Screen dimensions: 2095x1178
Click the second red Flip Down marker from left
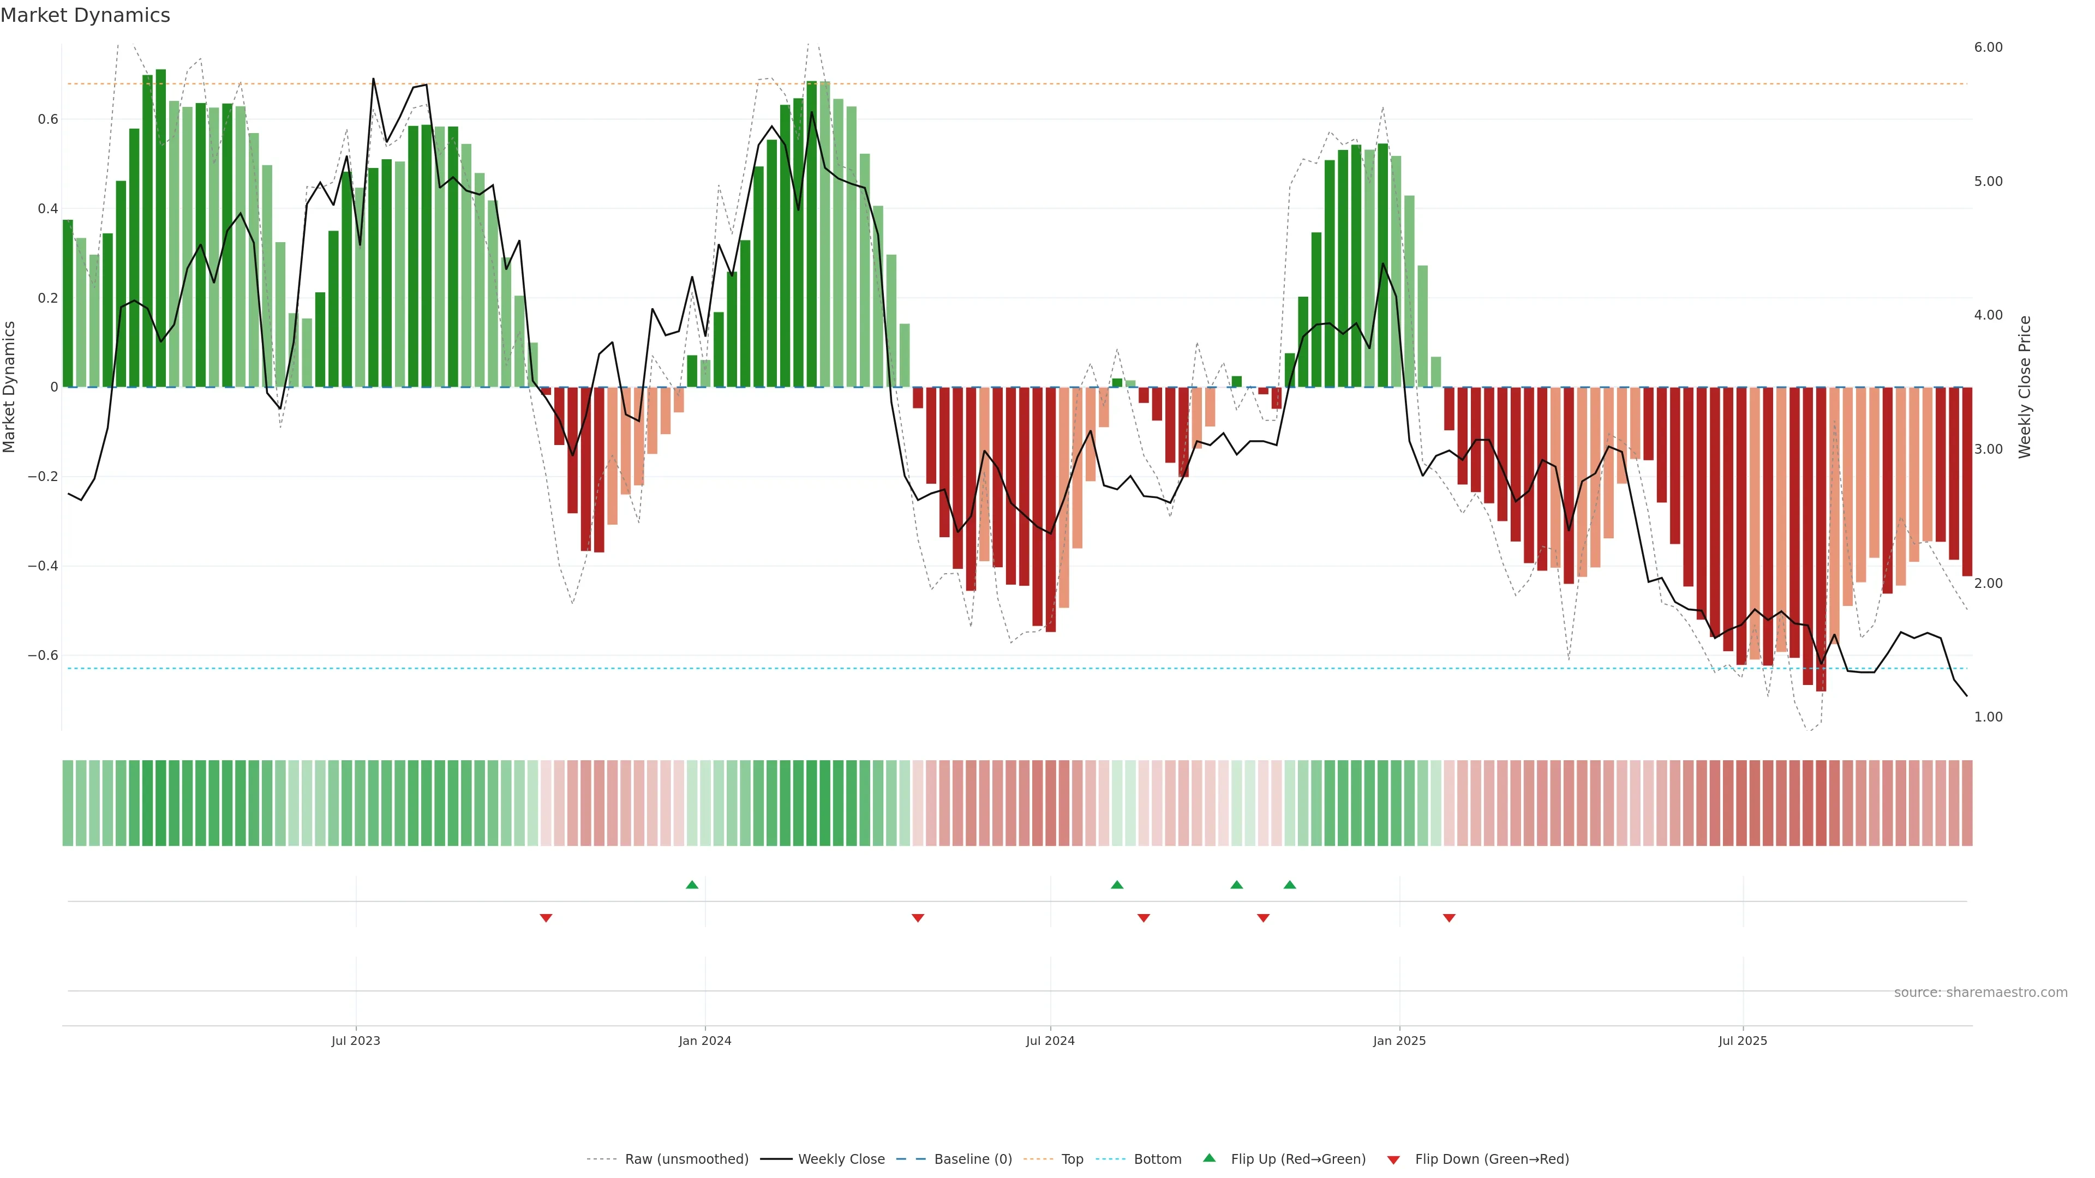click(x=918, y=918)
